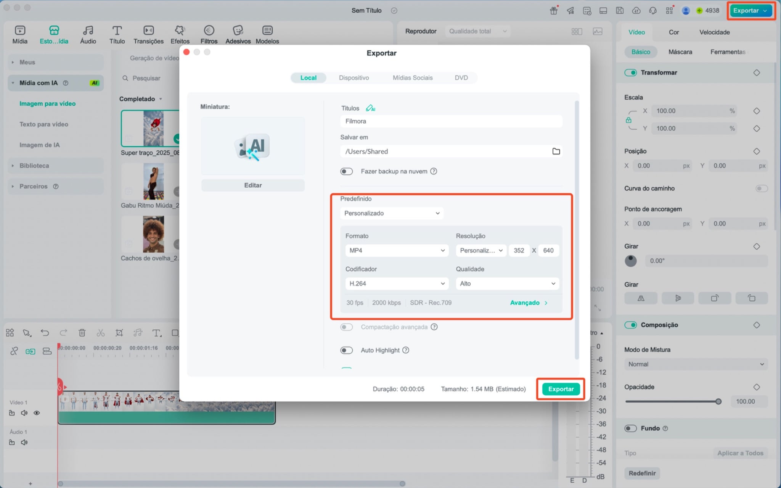This screenshot has height=488, width=781.
Task: Mute the Áudio 1 track speaker
Action: 24,443
